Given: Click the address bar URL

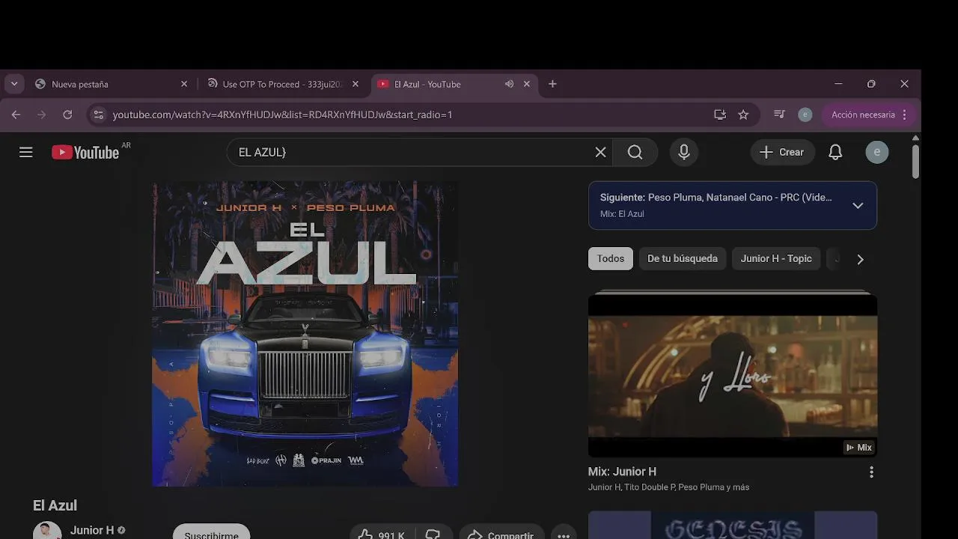Looking at the screenshot, I should tap(283, 115).
